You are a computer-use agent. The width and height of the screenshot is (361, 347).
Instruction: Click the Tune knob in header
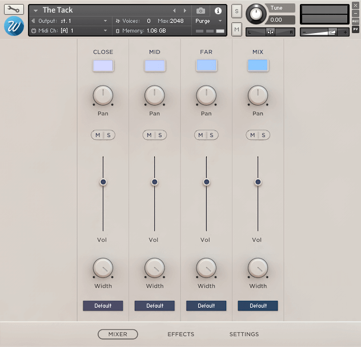(256, 14)
